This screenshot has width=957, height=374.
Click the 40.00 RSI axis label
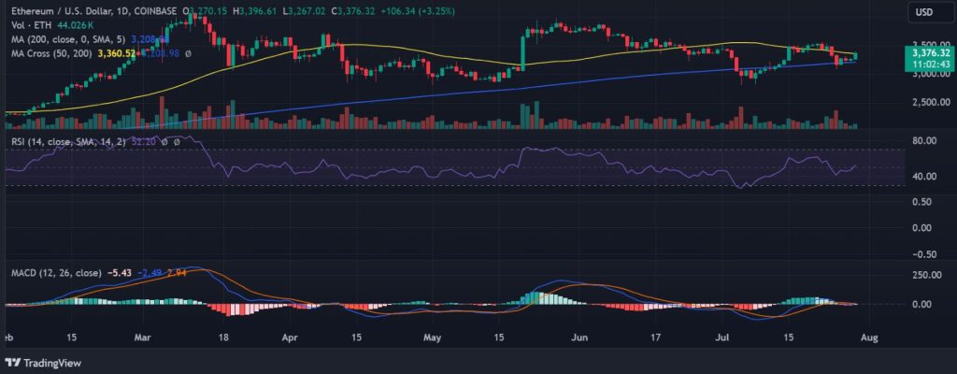922,177
